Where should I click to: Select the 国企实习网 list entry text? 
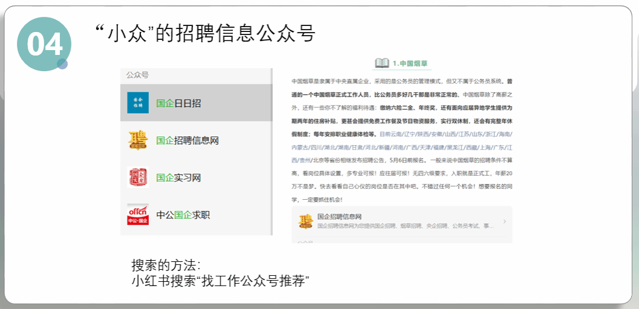(179, 177)
